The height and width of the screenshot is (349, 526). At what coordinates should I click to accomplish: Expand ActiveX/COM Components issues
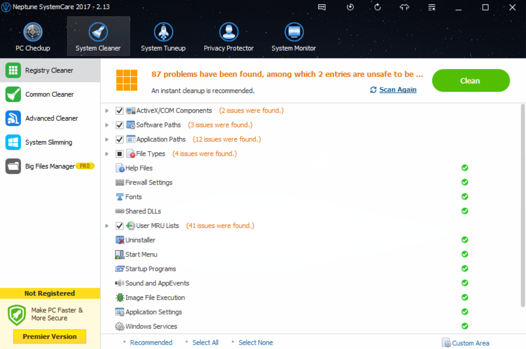click(107, 110)
